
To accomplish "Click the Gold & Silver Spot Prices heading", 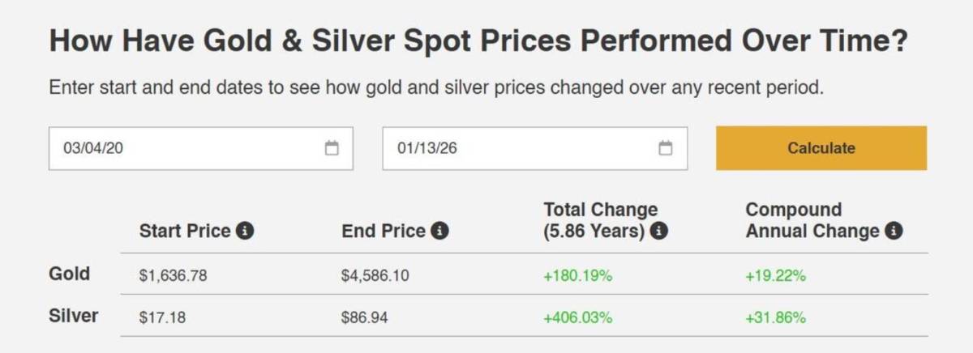I will click(478, 40).
